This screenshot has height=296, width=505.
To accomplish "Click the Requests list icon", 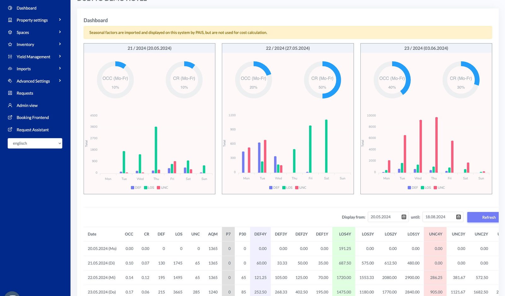I will point(10,93).
